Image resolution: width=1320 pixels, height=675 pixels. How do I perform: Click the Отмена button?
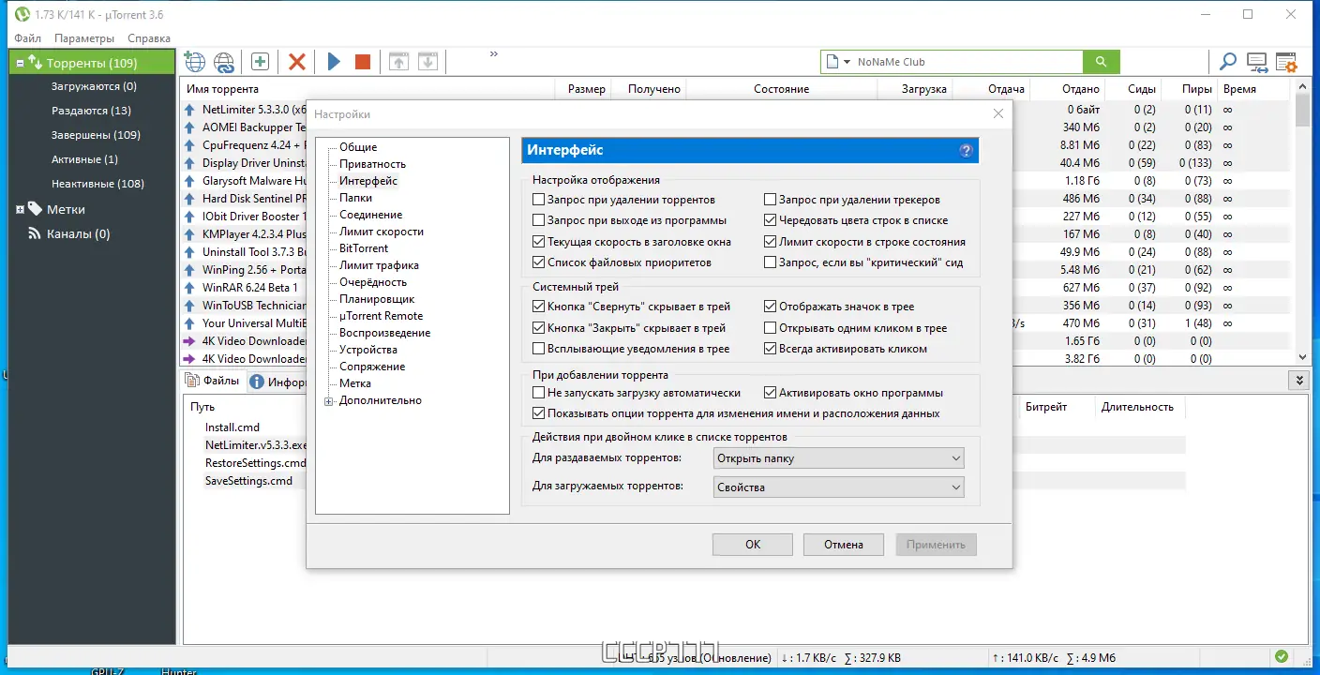(844, 545)
